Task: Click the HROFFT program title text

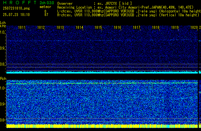Action: click(20, 3)
